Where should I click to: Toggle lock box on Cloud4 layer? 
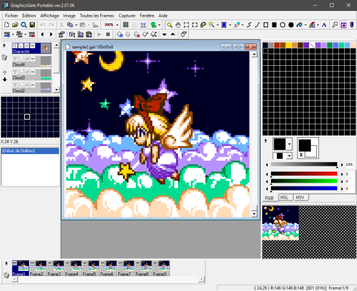pos(21,59)
